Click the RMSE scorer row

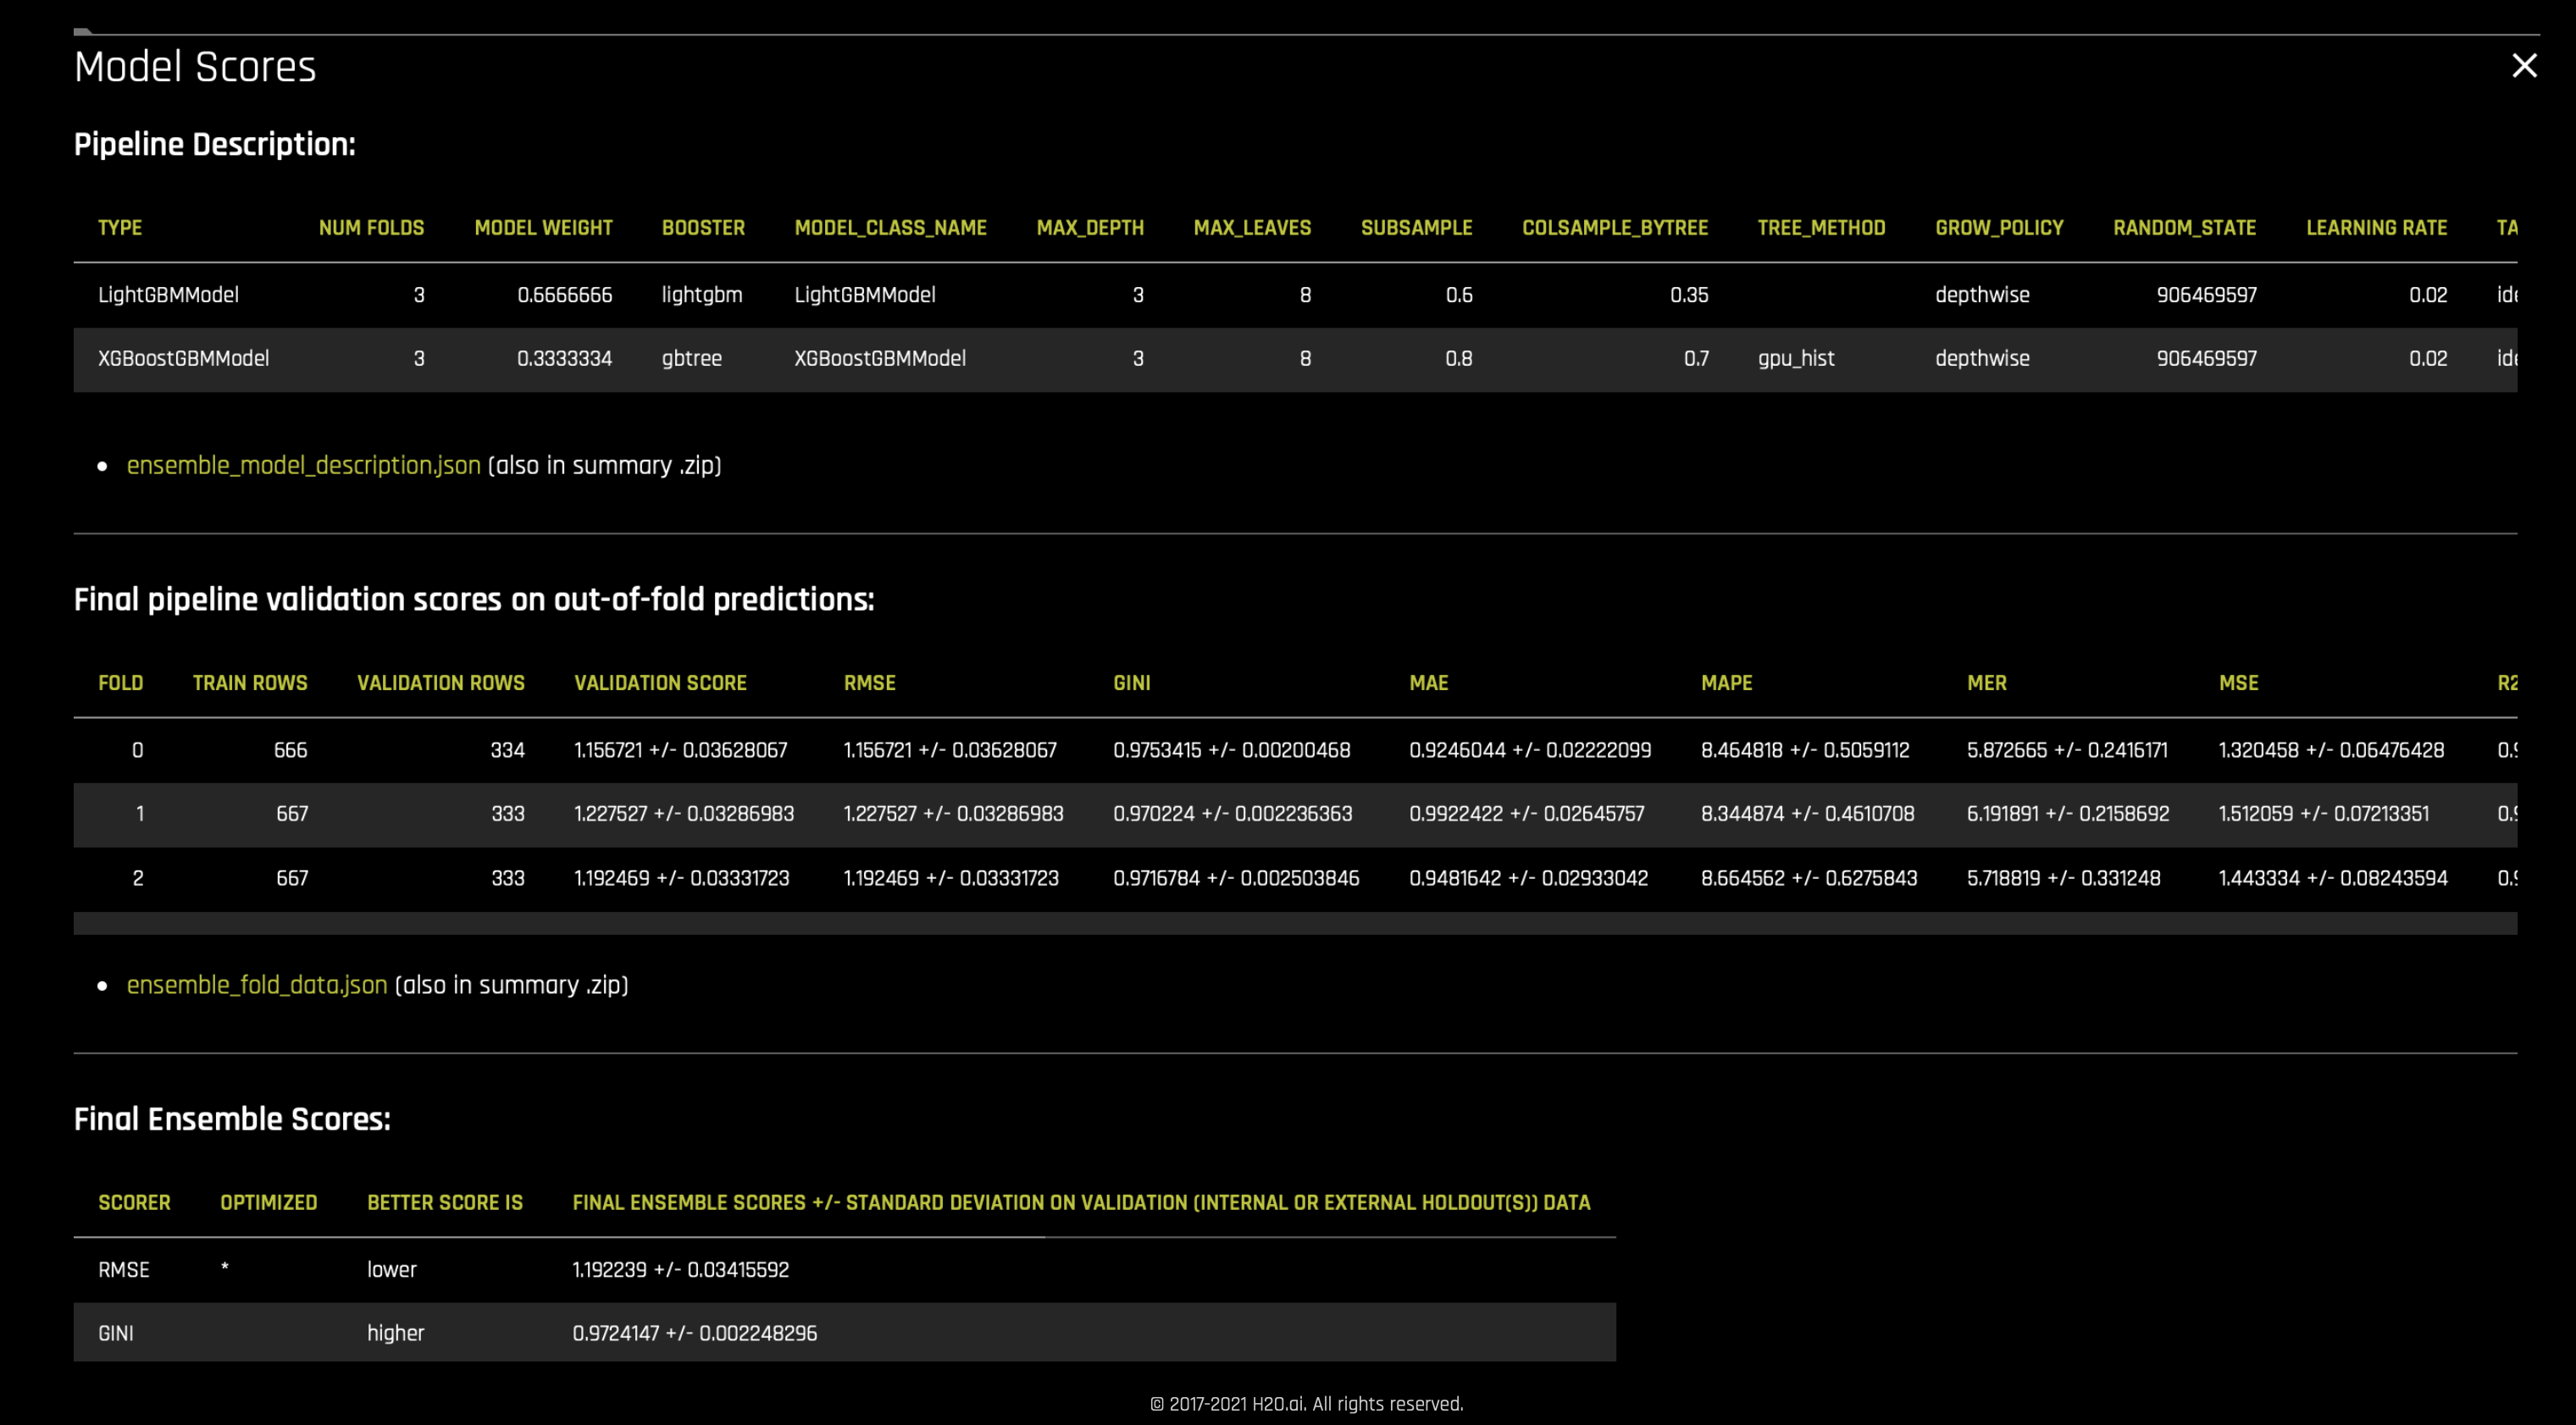click(x=124, y=1270)
